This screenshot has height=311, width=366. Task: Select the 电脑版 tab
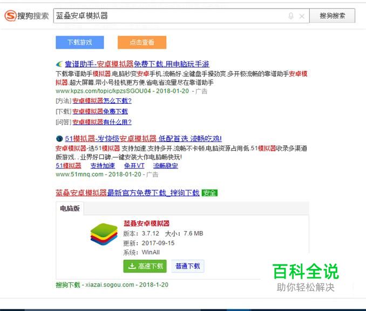click(x=70, y=208)
